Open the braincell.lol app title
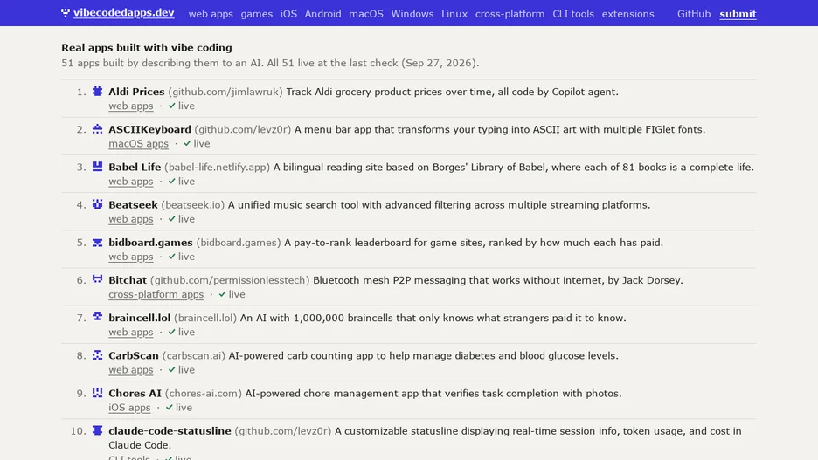 (139, 318)
